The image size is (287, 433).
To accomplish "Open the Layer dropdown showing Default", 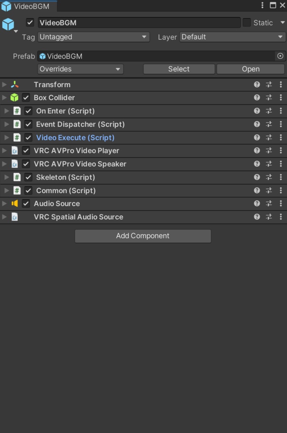I will 233,37.
